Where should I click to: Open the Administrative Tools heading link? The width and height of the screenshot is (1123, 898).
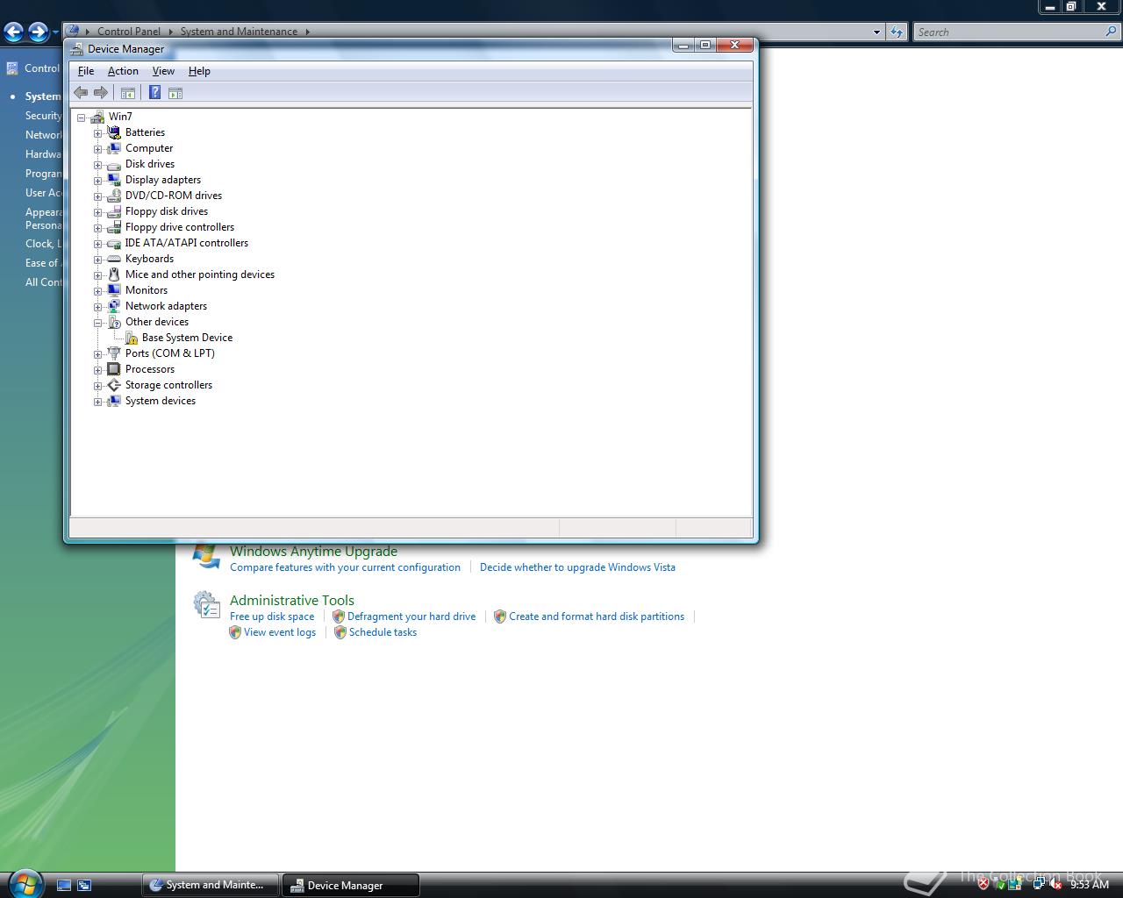pyautogui.click(x=292, y=601)
